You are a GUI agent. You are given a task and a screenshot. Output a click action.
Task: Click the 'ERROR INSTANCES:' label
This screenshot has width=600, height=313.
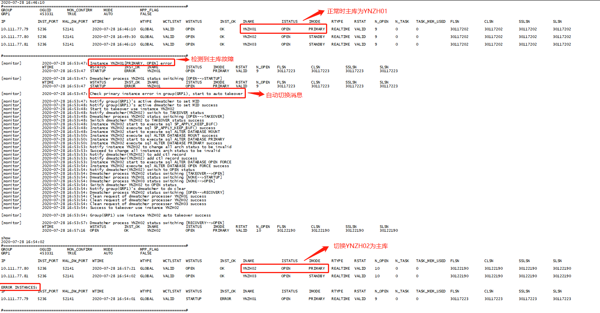(x=19, y=288)
